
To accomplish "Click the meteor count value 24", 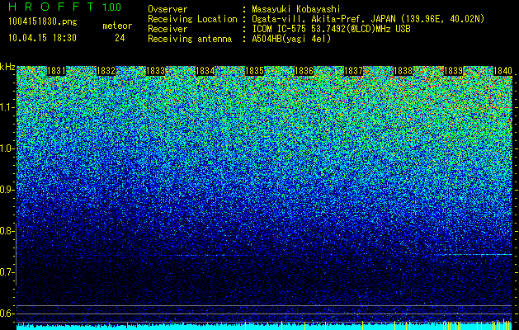I will point(120,38).
